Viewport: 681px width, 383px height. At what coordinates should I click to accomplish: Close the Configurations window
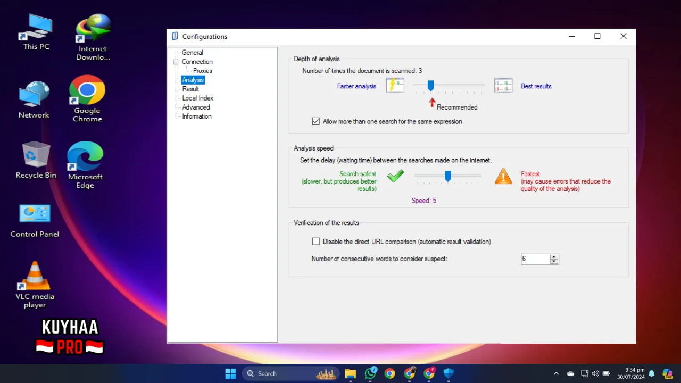pyautogui.click(x=624, y=36)
